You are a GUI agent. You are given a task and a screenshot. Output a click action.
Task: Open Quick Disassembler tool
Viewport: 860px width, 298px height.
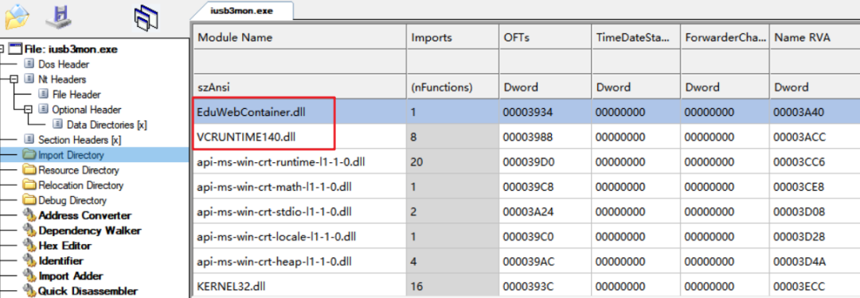[88, 292]
